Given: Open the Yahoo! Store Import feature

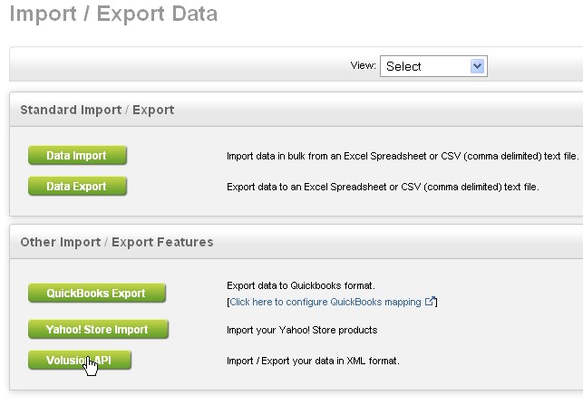Looking at the screenshot, I should pos(98,329).
